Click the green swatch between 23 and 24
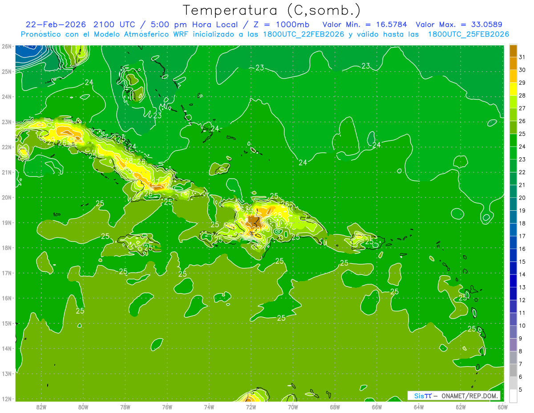The width and height of the screenshot is (534, 413). [513, 153]
